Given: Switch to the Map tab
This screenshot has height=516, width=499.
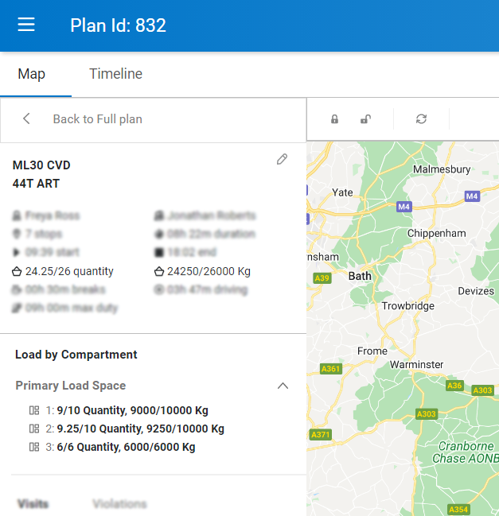Looking at the screenshot, I should pyautogui.click(x=32, y=74).
